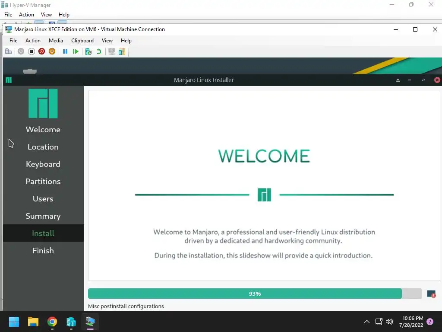Toggle installation log view icon beside progress bar
Viewport: 442px width, 332px height.
pyautogui.click(x=431, y=294)
